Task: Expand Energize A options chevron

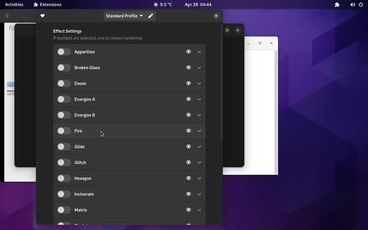Action: pos(199,99)
